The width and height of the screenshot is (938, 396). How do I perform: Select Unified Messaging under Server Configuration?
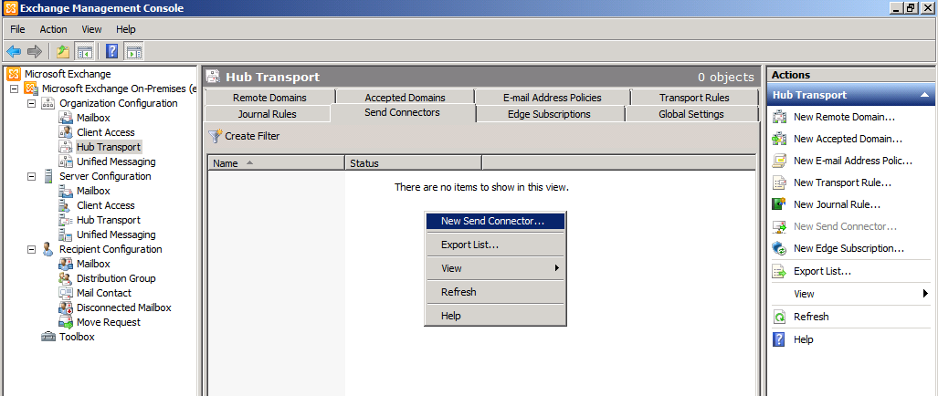pyautogui.click(x=116, y=234)
